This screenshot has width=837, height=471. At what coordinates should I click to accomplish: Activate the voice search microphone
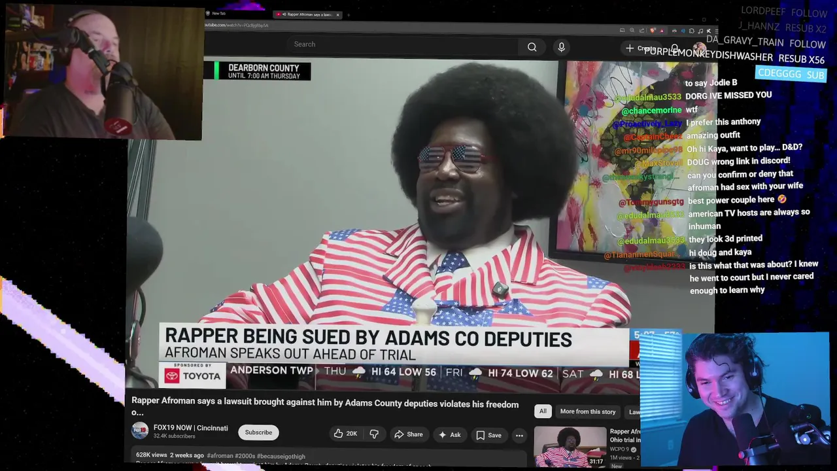(561, 47)
